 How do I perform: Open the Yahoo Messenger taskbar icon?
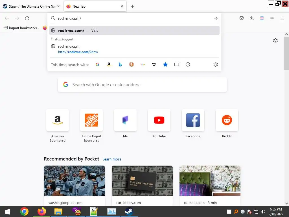pyautogui.click(x=77, y=211)
